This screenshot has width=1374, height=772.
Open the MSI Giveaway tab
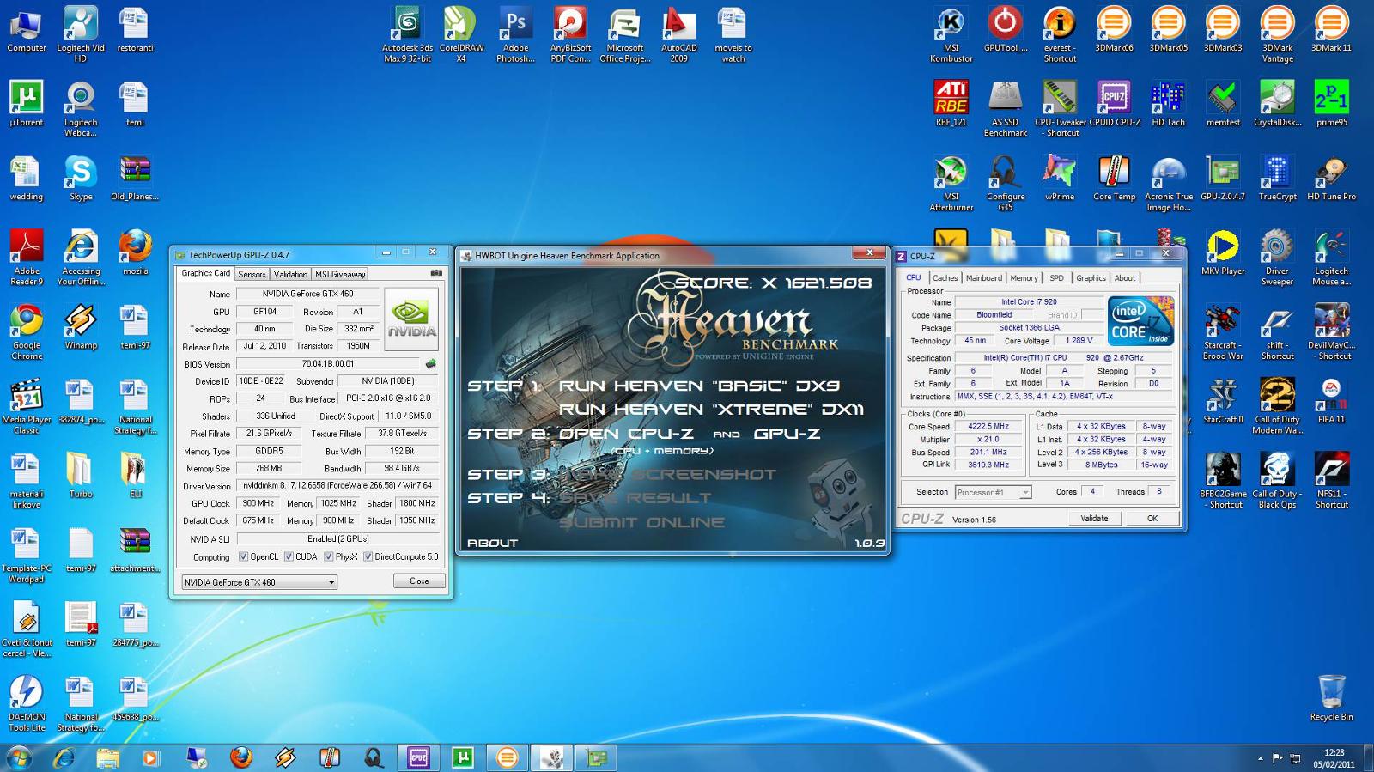(340, 274)
